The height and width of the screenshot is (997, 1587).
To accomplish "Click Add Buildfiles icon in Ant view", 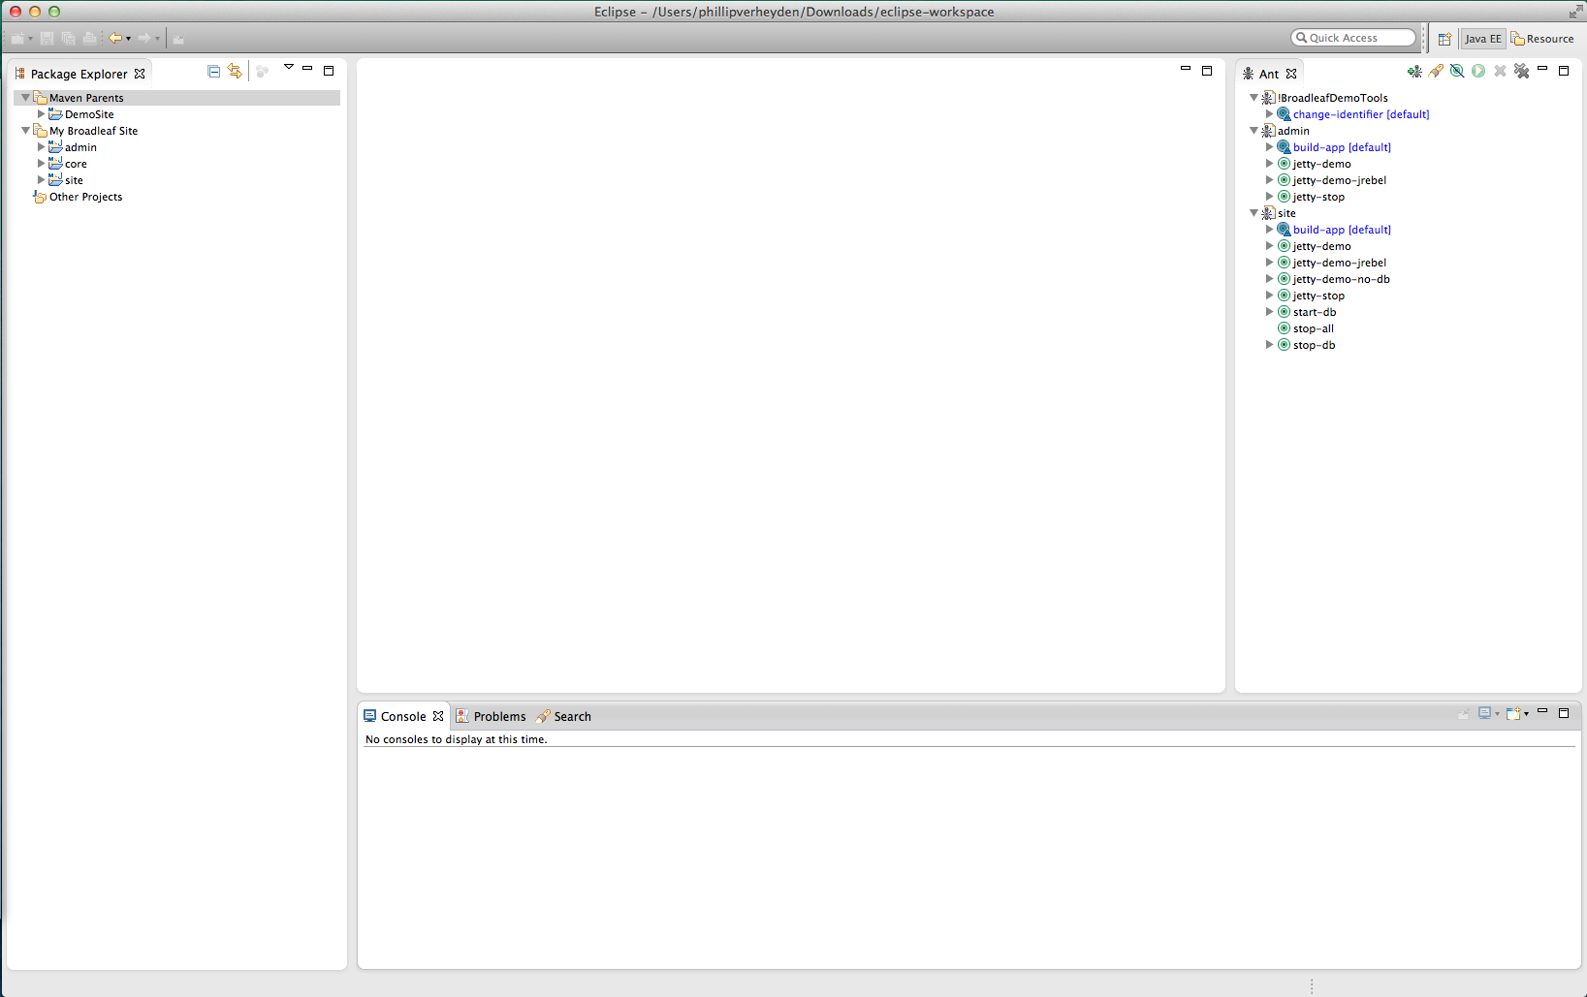I will click(x=1414, y=71).
